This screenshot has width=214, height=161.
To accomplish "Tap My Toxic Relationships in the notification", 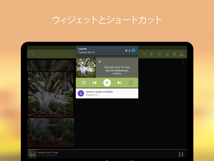I will (117, 70).
